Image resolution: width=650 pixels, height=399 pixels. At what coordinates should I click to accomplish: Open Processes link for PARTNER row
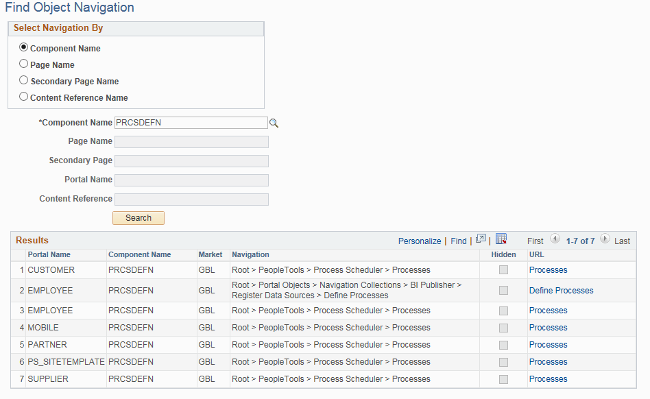click(x=548, y=345)
